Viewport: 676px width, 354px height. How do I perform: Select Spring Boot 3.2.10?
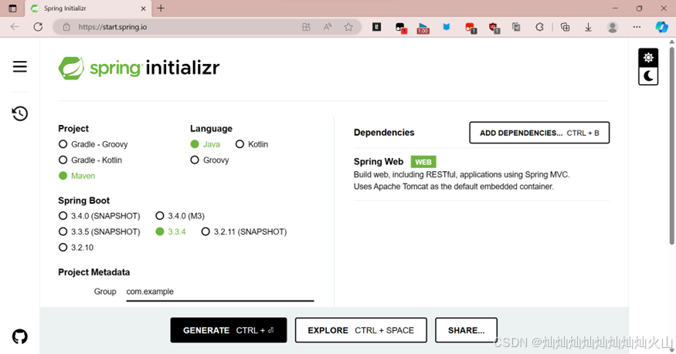76,248
